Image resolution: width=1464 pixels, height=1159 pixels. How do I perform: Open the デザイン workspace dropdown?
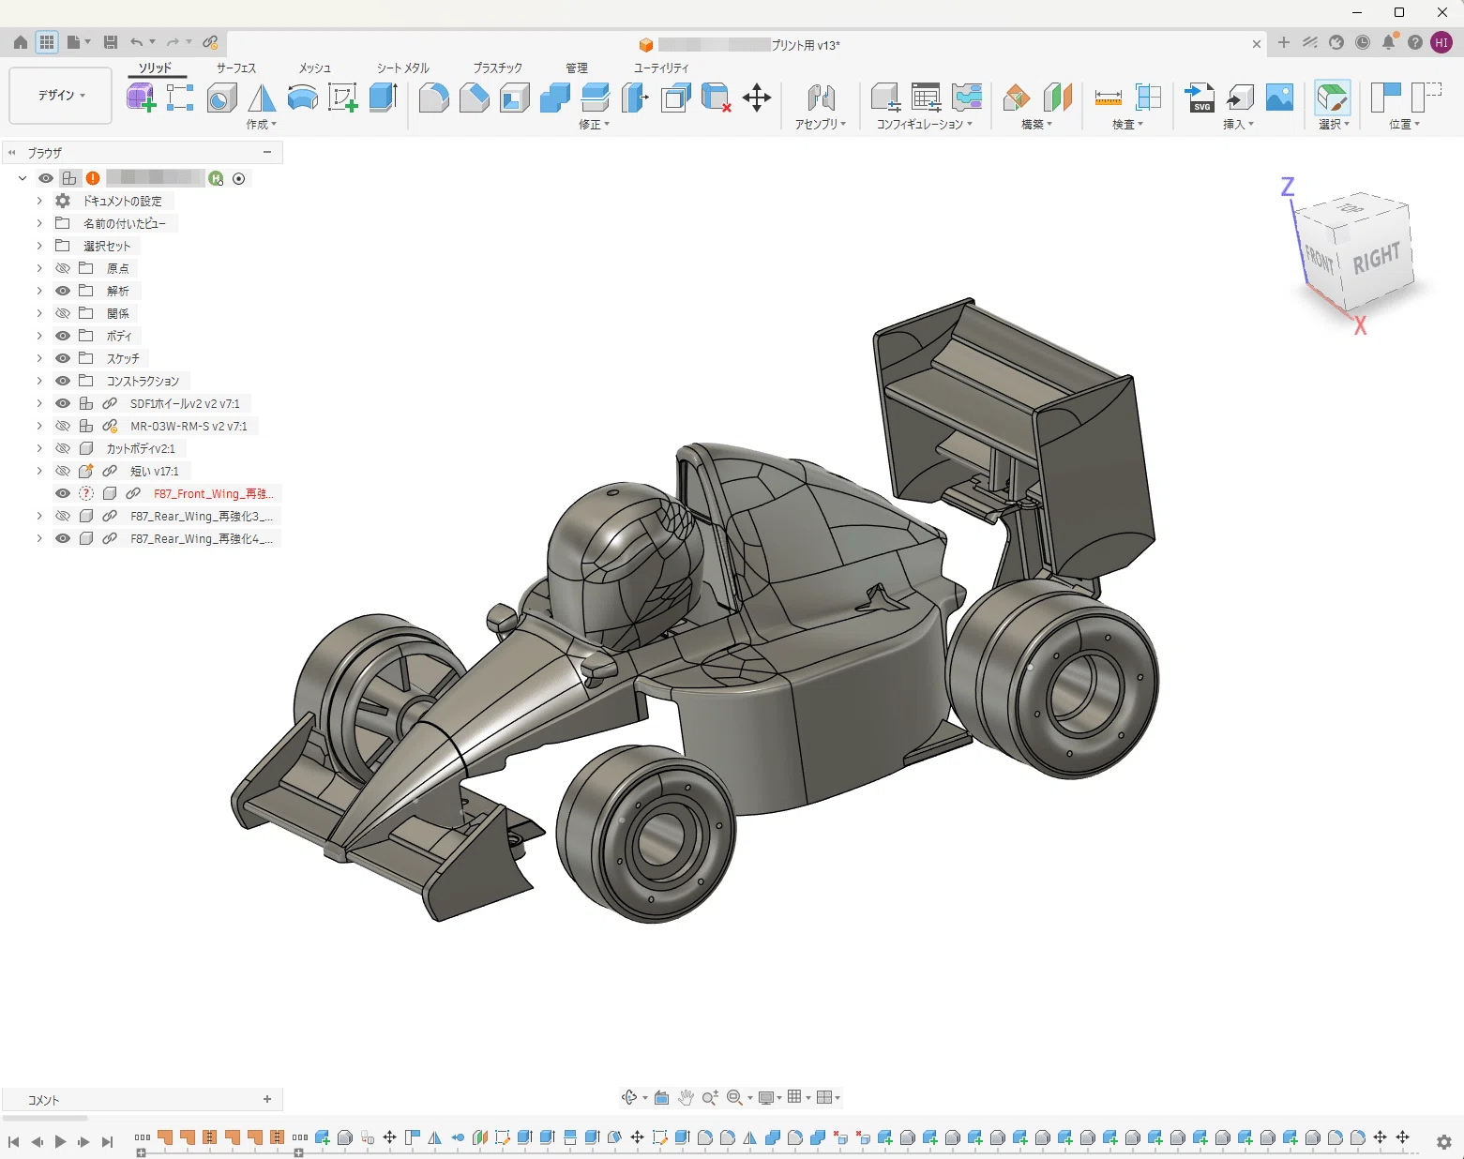[61, 96]
